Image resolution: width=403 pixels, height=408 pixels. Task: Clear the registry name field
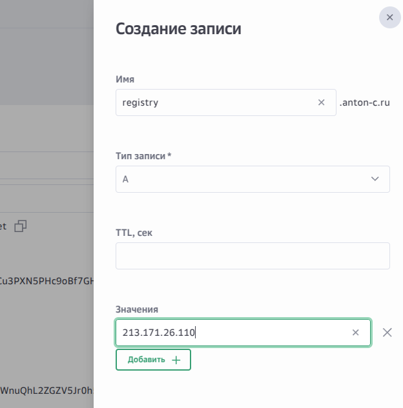coord(321,102)
